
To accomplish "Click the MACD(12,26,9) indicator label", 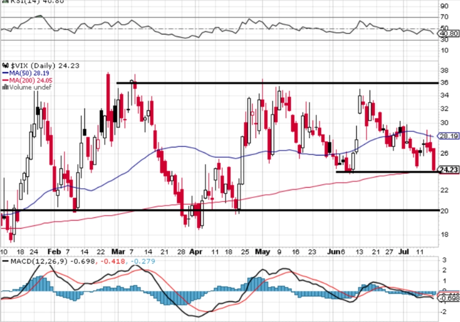I will (39, 261).
